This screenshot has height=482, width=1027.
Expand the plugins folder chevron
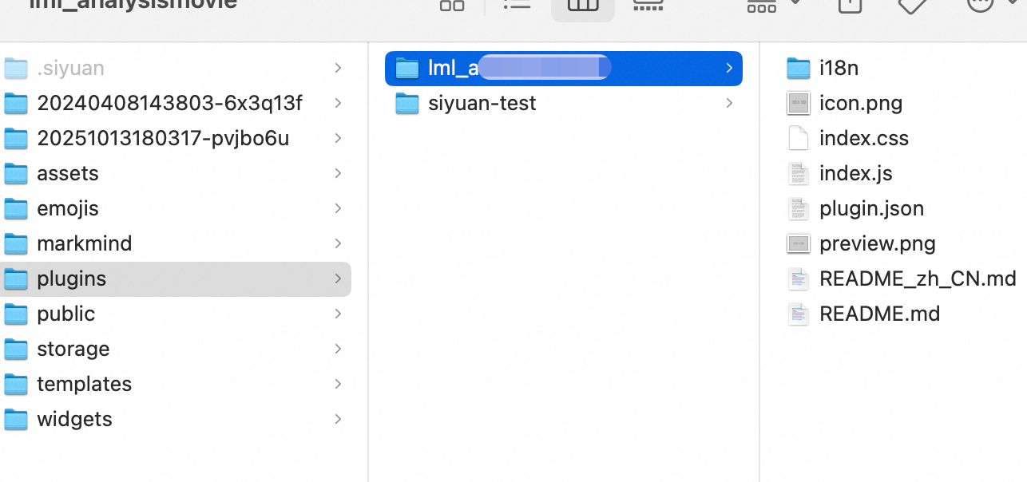(338, 279)
